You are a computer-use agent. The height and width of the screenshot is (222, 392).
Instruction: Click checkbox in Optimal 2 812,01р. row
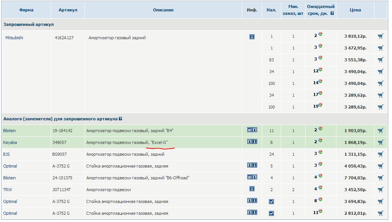click(x=271, y=214)
